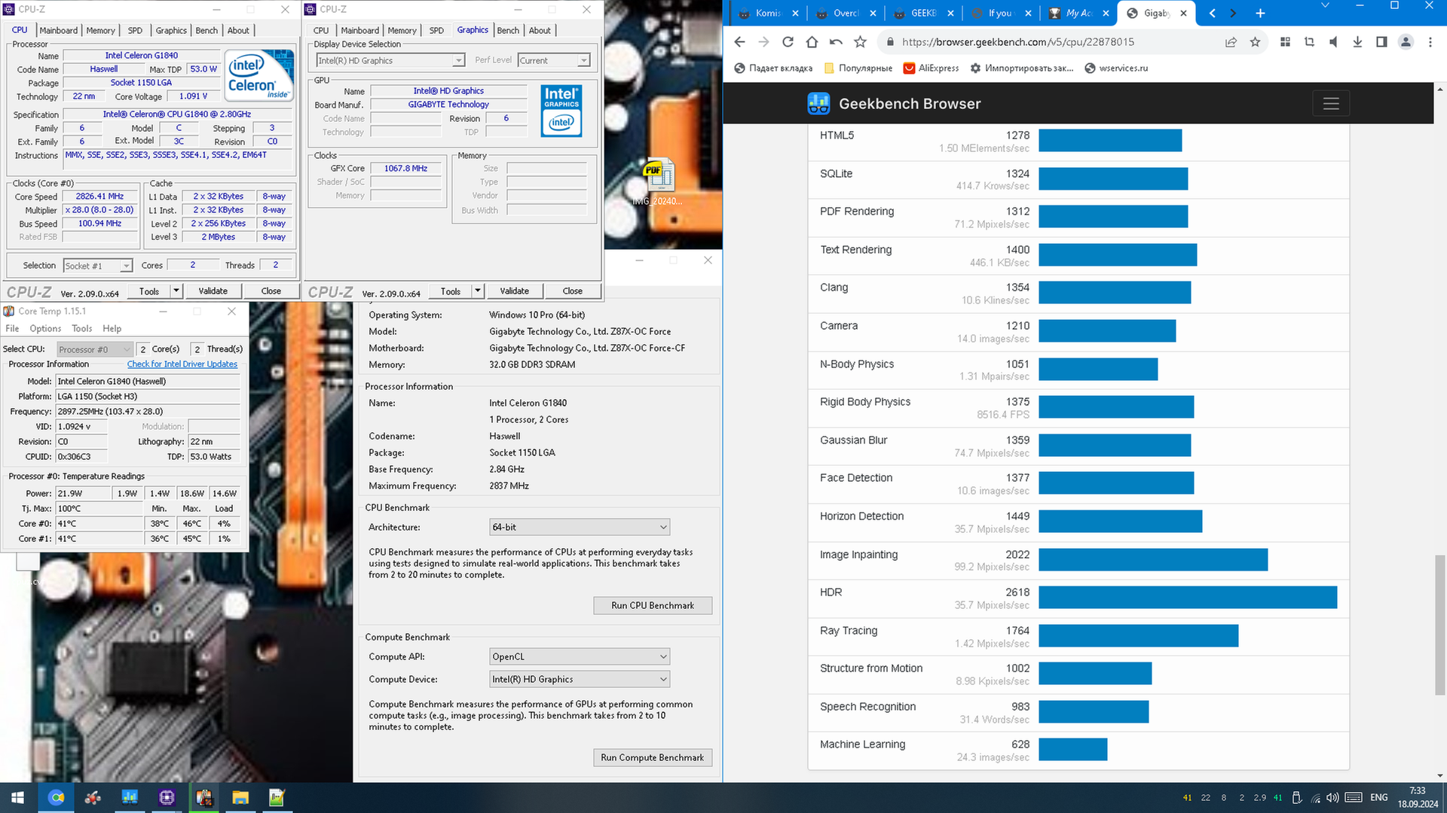
Task: Open Core Temp Help menu
Action: tap(112, 328)
